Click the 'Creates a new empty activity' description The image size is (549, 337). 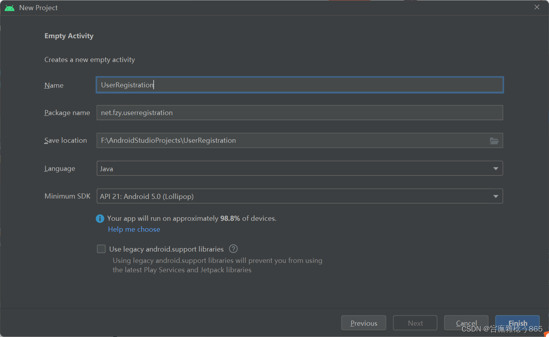90,60
